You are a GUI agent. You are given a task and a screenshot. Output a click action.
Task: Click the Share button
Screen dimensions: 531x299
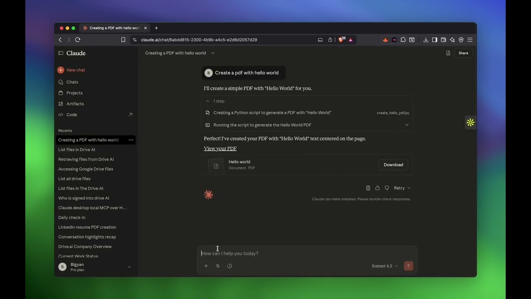[x=463, y=53]
